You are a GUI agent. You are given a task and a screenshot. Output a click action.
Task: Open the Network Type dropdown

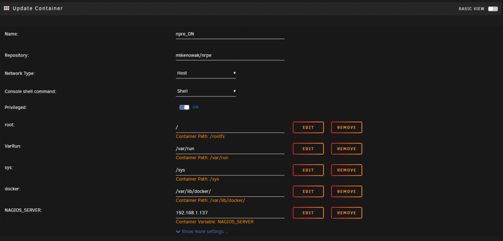206,73
